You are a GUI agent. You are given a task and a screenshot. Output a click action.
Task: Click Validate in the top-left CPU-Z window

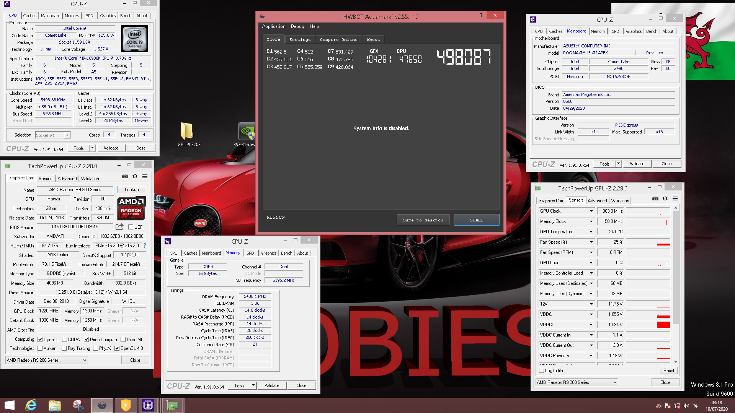click(x=111, y=148)
